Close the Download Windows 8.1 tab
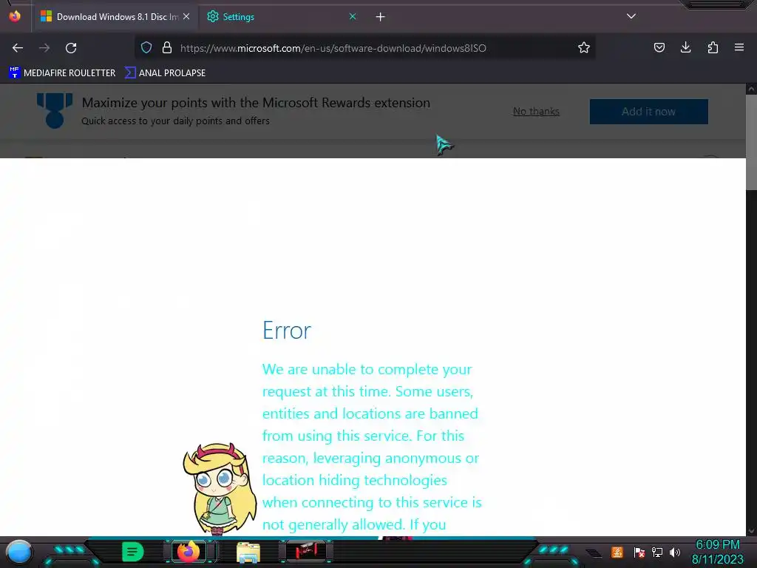The height and width of the screenshot is (568, 757). [186, 17]
